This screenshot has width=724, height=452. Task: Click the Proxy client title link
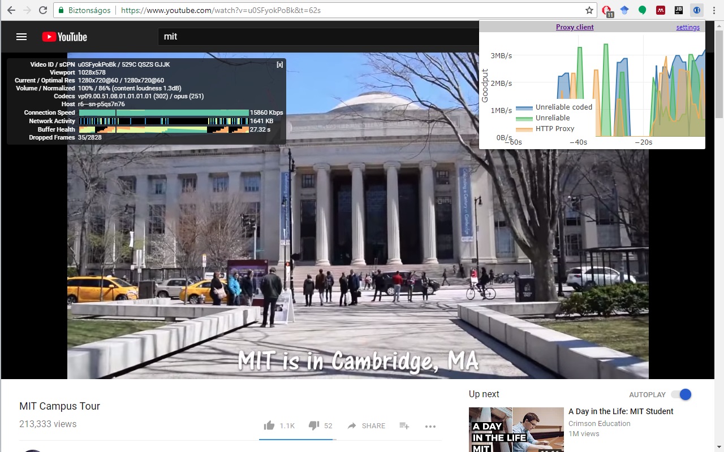[575, 27]
